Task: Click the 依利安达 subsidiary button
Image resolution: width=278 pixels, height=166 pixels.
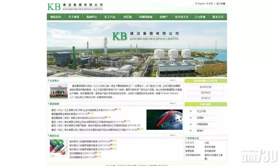Action: click(x=206, y=98)
